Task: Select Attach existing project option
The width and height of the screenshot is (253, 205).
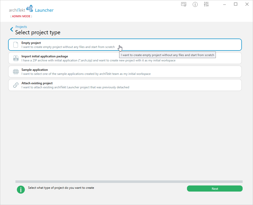Action: [x=125, y=85]
